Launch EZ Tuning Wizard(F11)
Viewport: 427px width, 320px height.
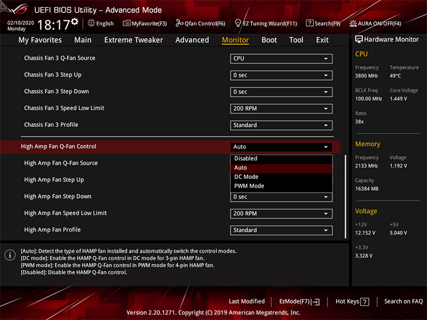(266, 23)
